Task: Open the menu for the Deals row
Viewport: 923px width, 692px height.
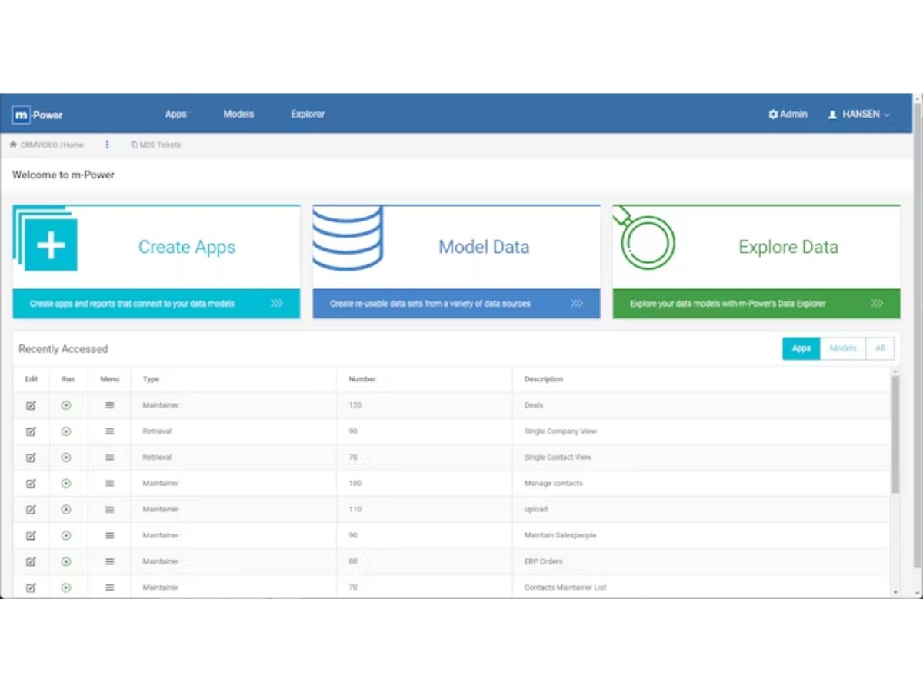Action: (x=110, y=405)
